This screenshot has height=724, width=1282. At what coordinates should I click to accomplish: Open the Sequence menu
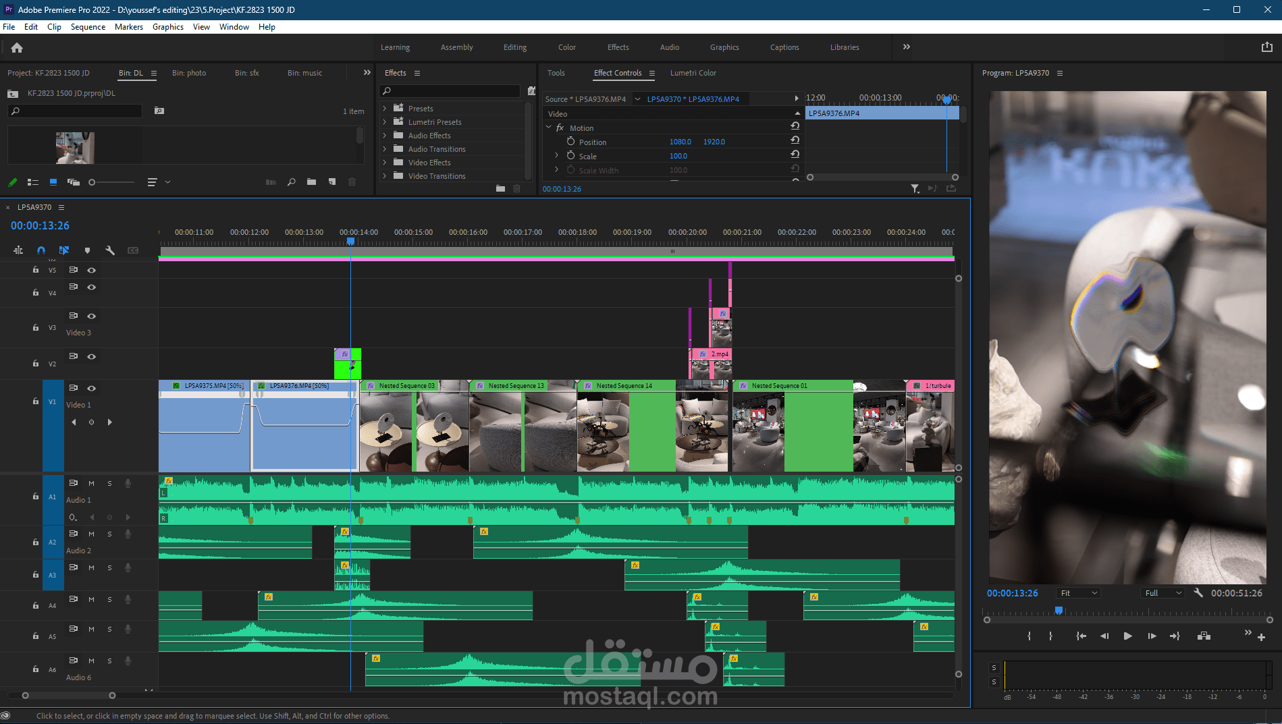(x=88, y=27)
